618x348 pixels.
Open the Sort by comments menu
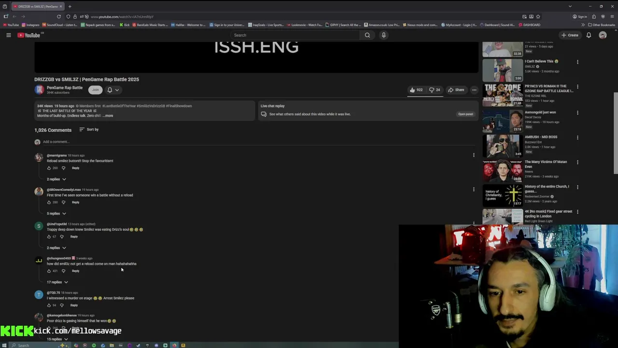click(x=89, y=130)
